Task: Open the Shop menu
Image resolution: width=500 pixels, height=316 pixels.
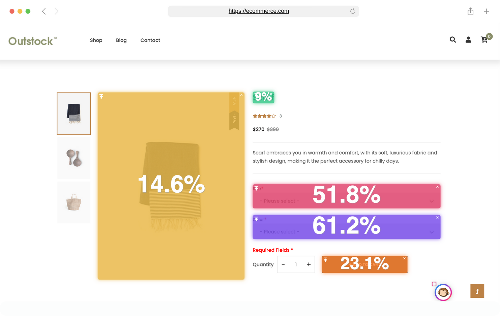Action: pyautogui.click(x=96, y=40)
